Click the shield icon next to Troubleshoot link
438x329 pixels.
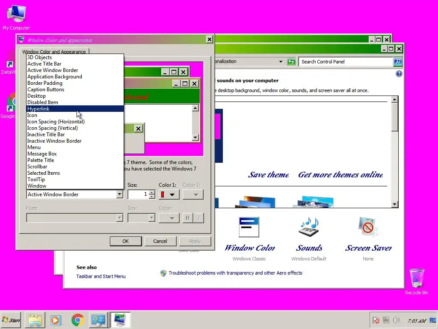[163, 273]
